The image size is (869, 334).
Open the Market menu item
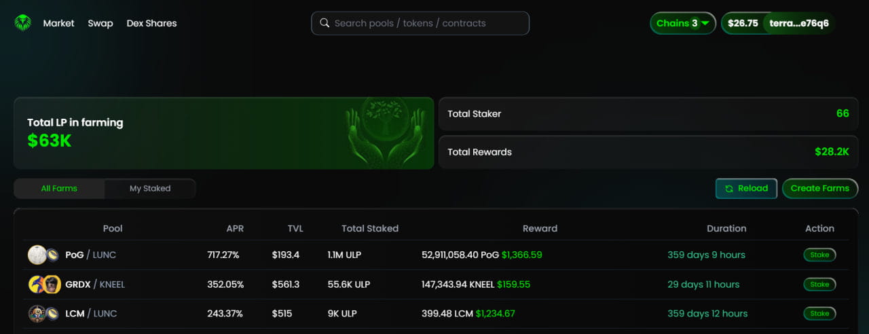59,23
